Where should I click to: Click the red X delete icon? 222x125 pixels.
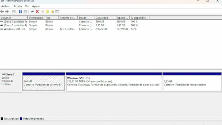click(x=37, y=12)
